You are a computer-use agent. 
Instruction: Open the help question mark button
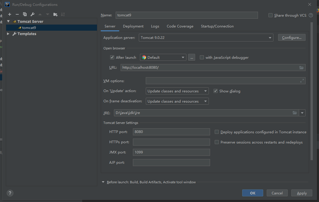(x=10, y=193)
